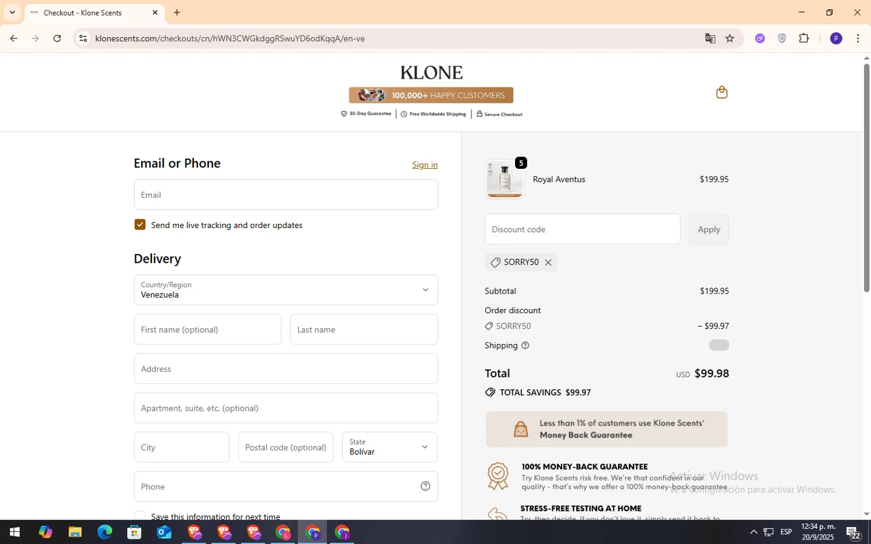Open the Windows Start menu

click(x=15, y=532)
